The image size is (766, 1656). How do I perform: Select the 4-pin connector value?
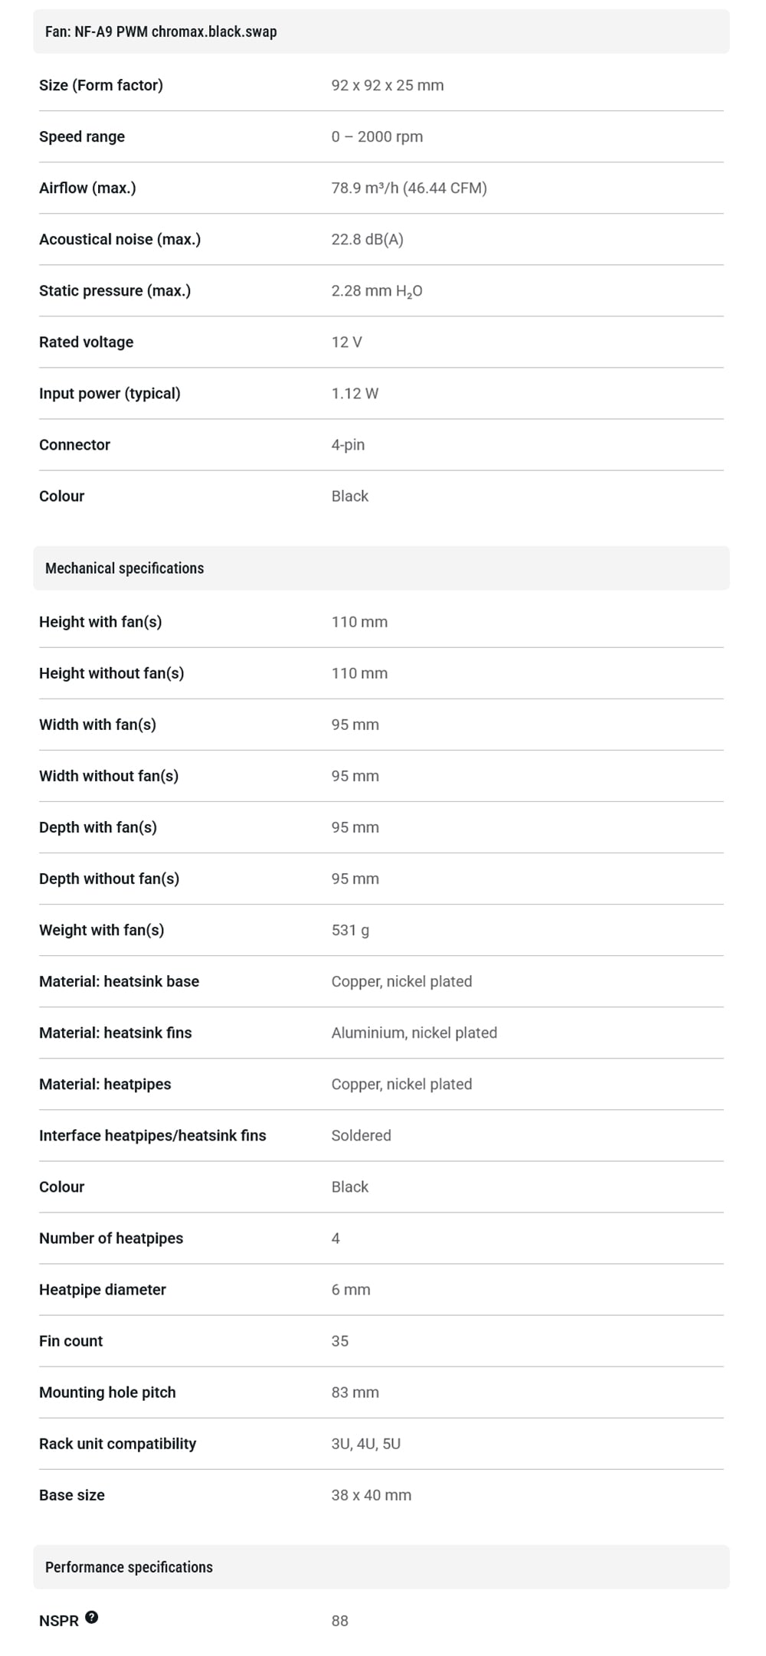[x=348, y=444]
